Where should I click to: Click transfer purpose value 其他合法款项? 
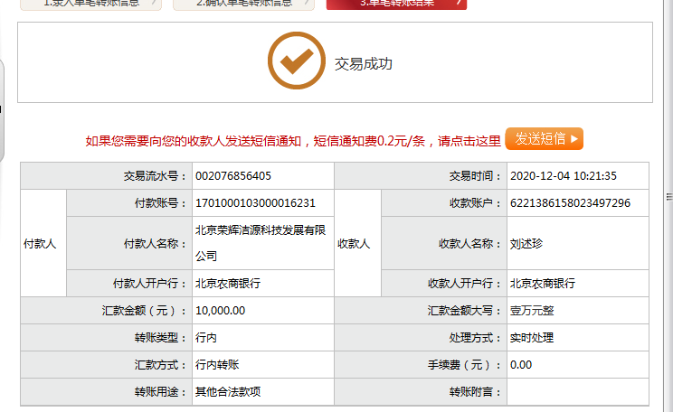tap(228, 392)
